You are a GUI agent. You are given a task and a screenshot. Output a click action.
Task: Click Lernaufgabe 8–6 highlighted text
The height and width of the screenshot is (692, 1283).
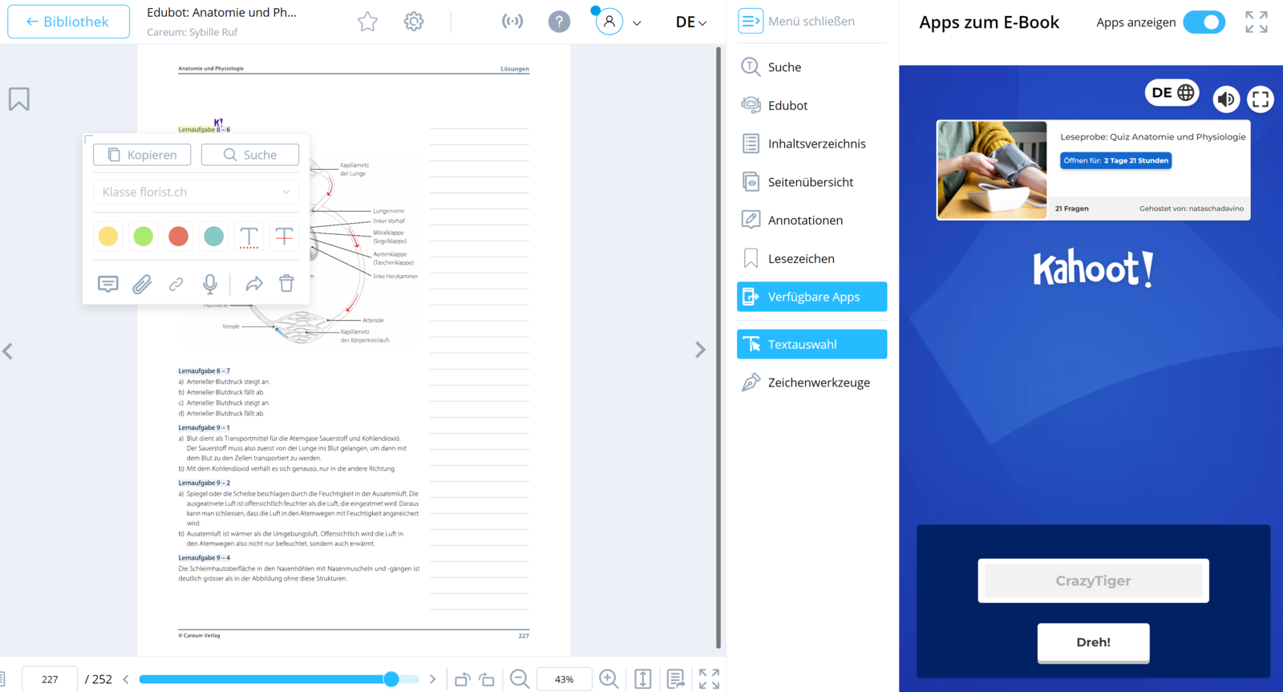click(204, 129)
